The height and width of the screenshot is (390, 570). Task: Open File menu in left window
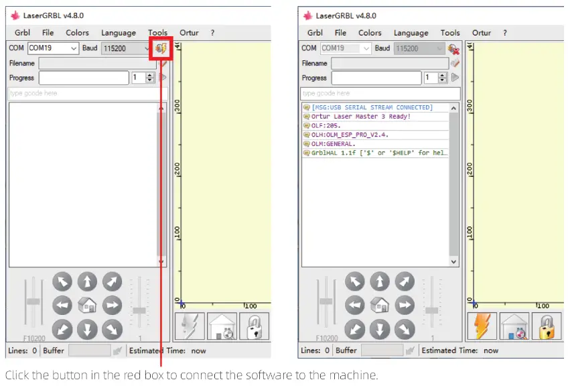point(48,32)
